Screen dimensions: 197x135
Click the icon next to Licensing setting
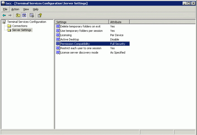58,35
